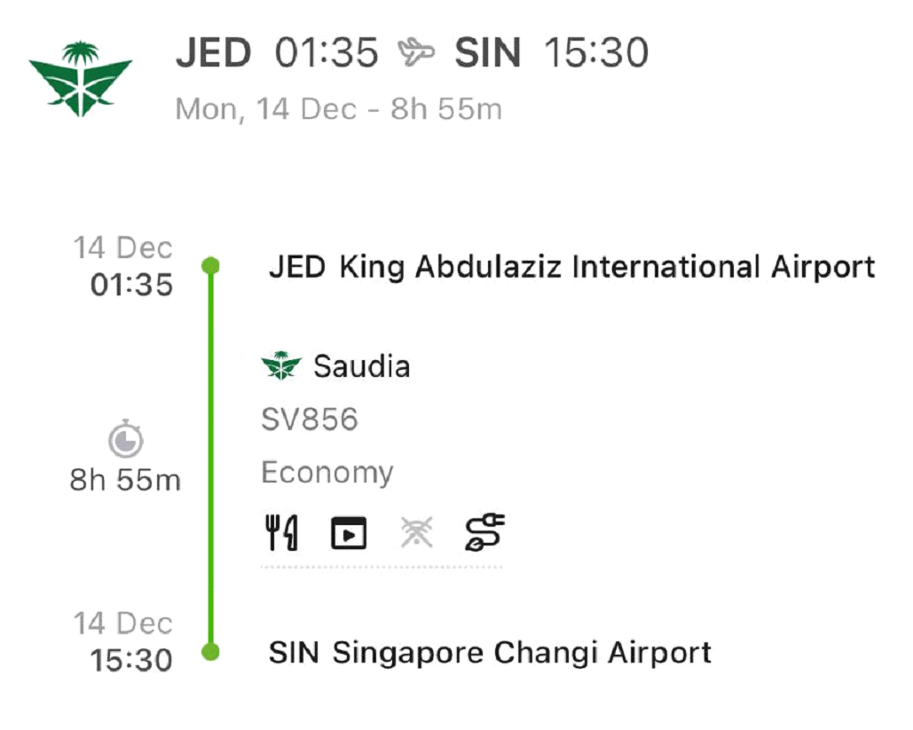The image size is (913, 730).
Task: Click the 8h 55m duration text beside timeline
Action: point(125,480)
